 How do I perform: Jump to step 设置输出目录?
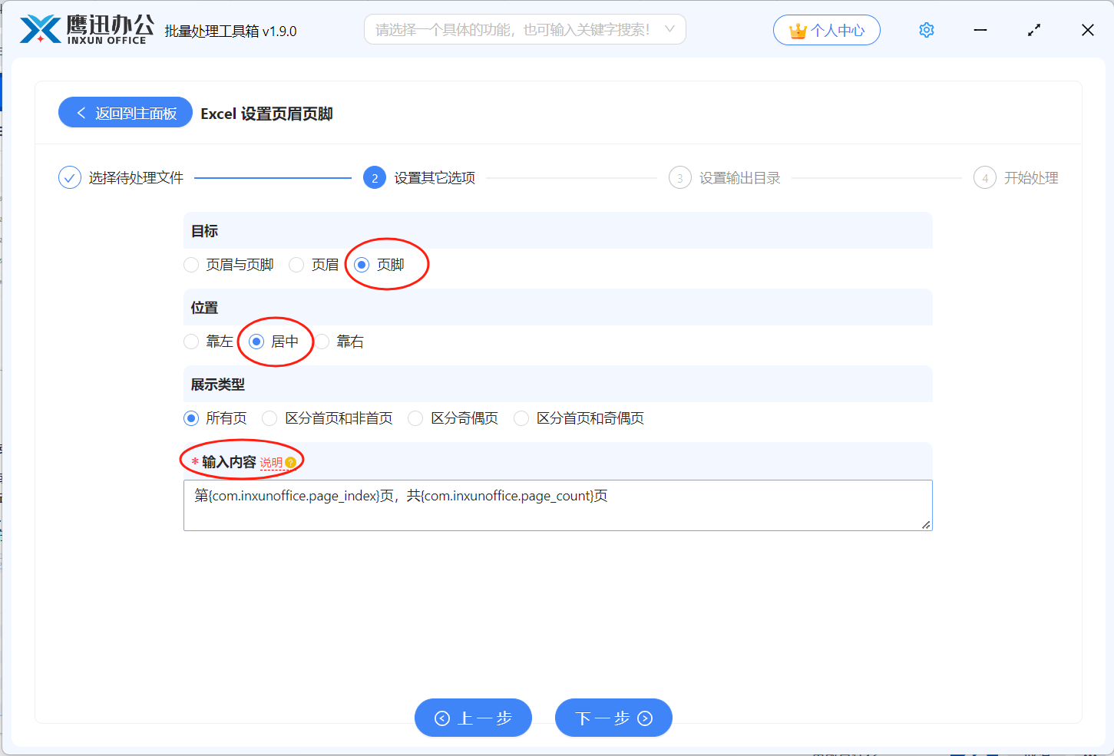click(724, 177)
